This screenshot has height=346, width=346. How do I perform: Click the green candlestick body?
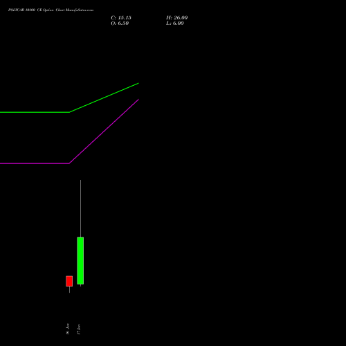pos(80,261)
